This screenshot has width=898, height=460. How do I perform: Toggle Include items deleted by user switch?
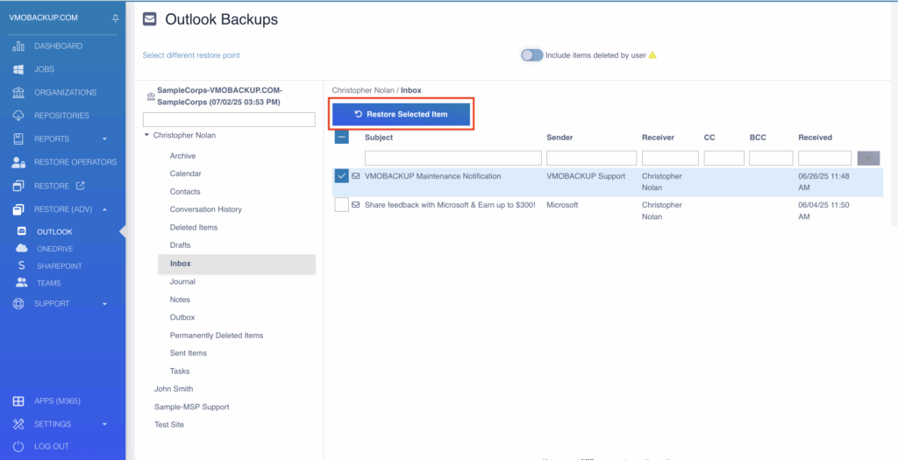pos(531,55)
